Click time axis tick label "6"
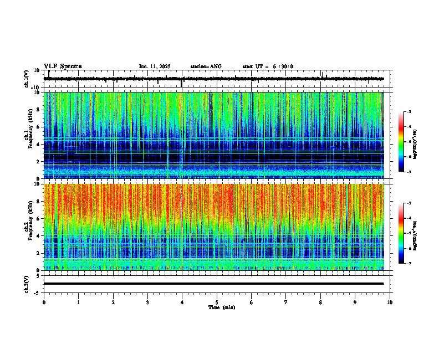This screenshot has width=439, height=339. pyautogui.click(x=252, y=302)
